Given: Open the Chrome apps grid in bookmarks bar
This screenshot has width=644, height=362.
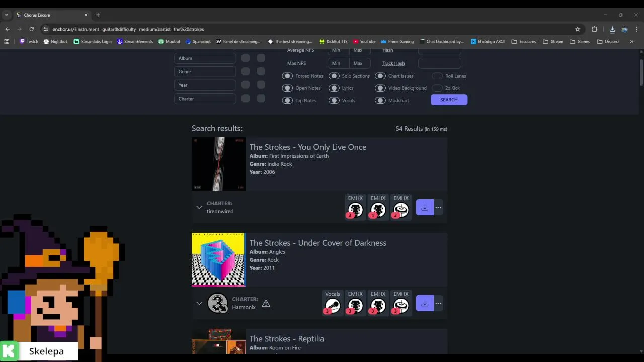Looking at the screenshot, I should (x=7, y=42).
